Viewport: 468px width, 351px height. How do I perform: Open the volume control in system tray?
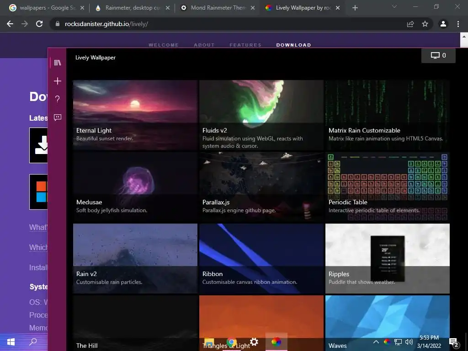pyautogui.click(x=409, y=342)
